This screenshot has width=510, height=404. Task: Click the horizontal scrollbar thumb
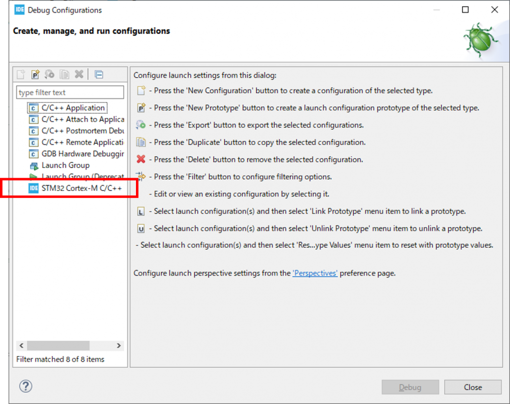(58, 345)
